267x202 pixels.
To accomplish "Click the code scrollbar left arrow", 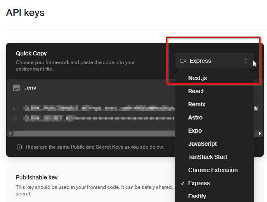I will click(10, 134).
